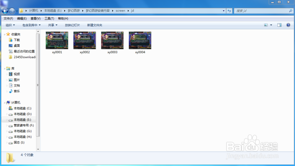The height and width of the screenshot is (166, 295).
Task: Select the xy0002 image thumbnail
Action: click(84, 40)
